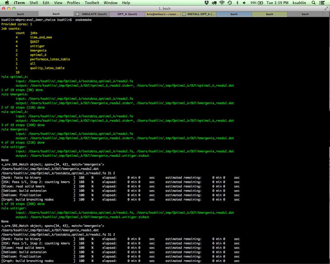Minimize the iTerm window with yellow button
Screen dimensions: 330x264
[9, 9]
